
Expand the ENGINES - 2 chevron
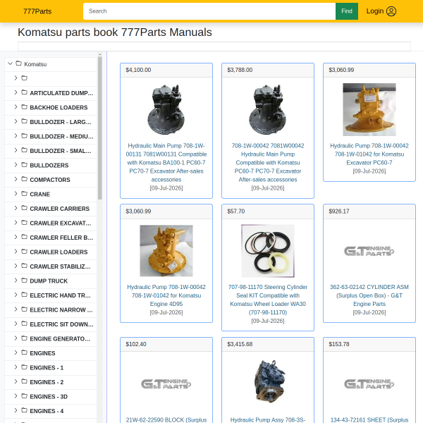coord(16,381)
